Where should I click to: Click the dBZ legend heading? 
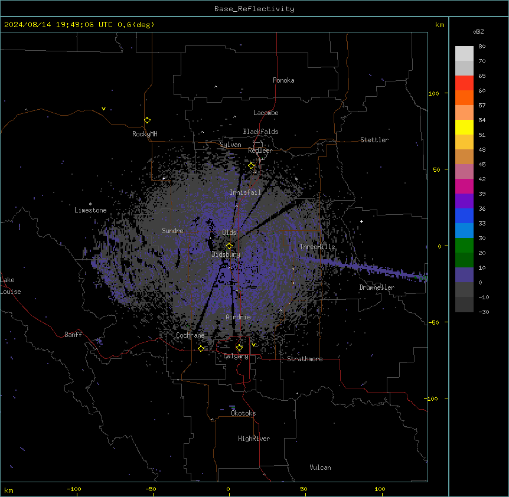pyautogui.click(x=478, y=32)
